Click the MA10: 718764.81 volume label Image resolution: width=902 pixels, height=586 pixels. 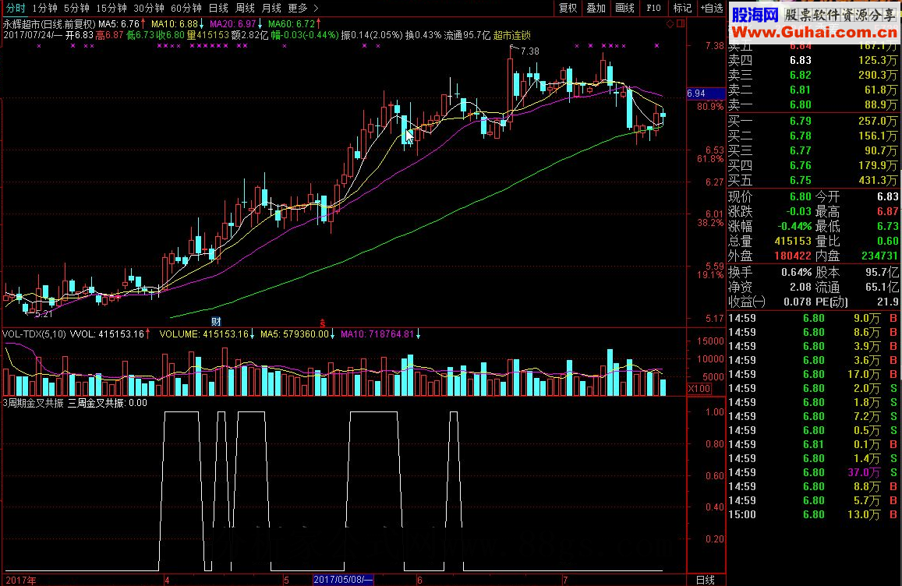tap(377, 334)
